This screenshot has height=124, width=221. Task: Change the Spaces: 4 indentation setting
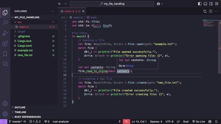[156, 122]
